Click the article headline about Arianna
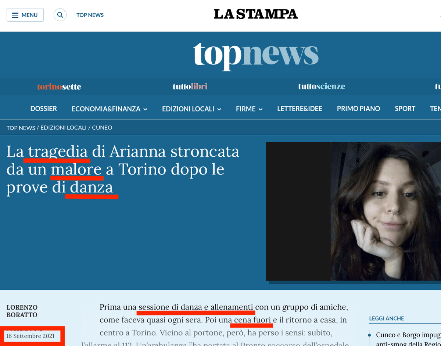Image resolution: width=441 pixels, height=346 pixels. [123, 169]
